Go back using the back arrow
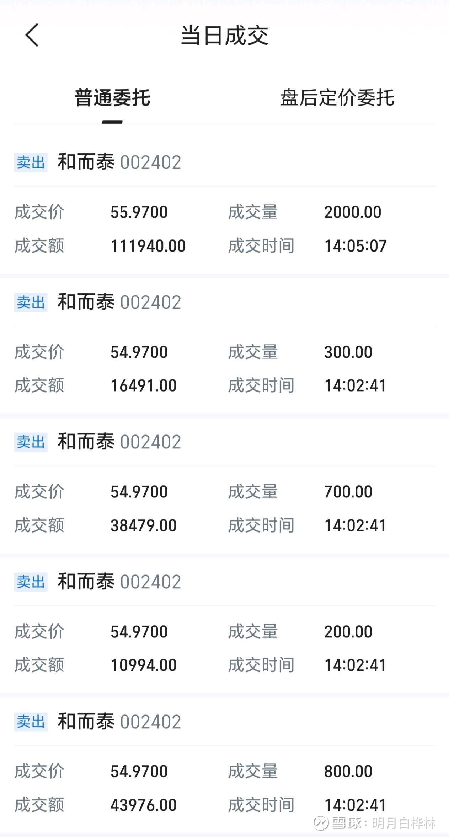This screenshot has height=837, width=449. [x=32, y=35]
